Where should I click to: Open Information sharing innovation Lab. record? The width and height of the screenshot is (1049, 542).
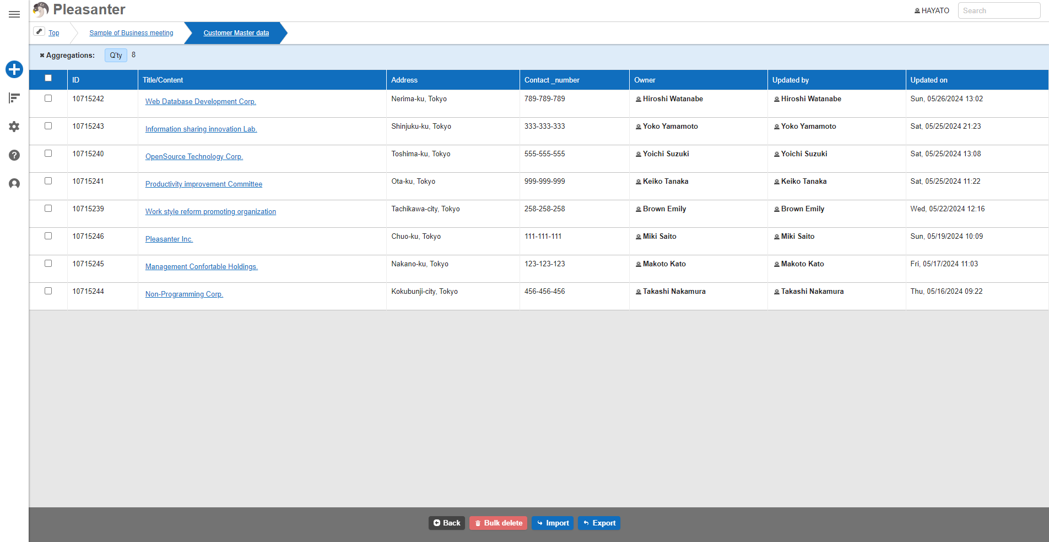tap(201, 129)
